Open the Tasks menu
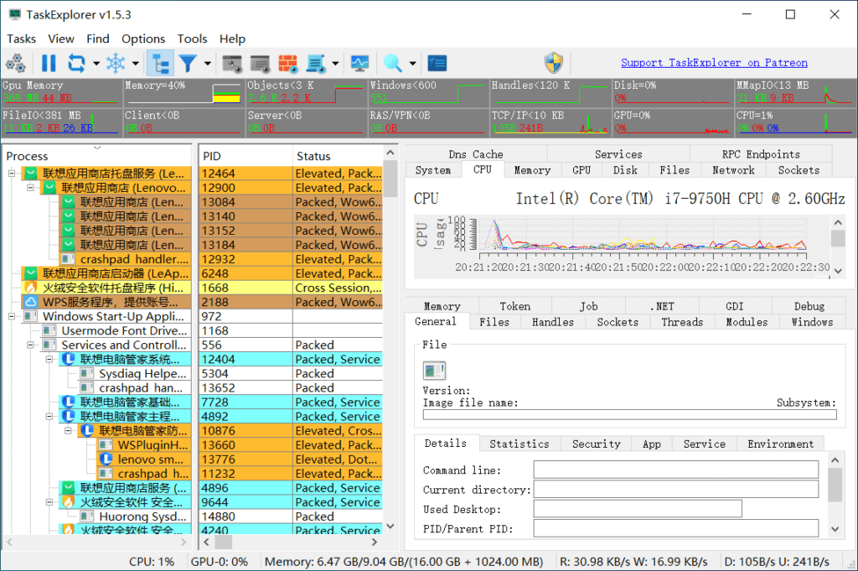Viewport: 858px width, 571px height. coord(21,39)
